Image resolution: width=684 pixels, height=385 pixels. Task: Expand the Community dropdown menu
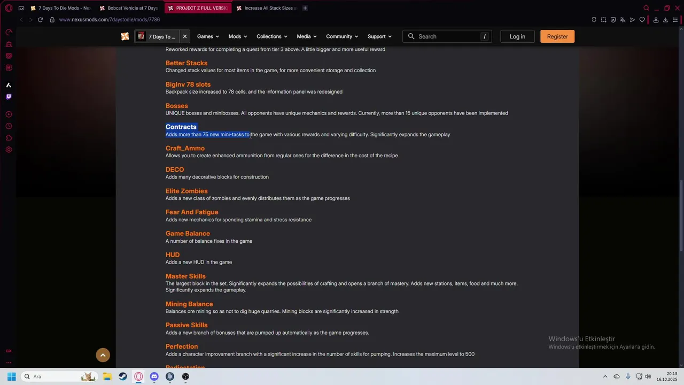pos(342,36)
